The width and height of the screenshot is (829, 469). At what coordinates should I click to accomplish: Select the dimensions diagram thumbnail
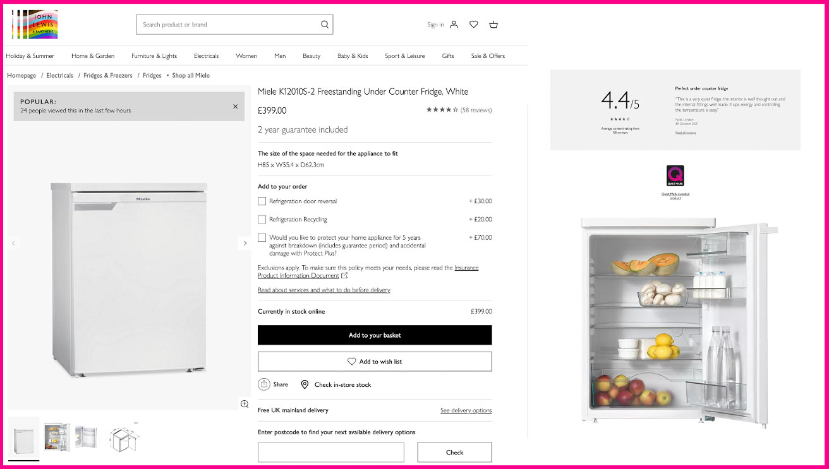tap(123, 437)
